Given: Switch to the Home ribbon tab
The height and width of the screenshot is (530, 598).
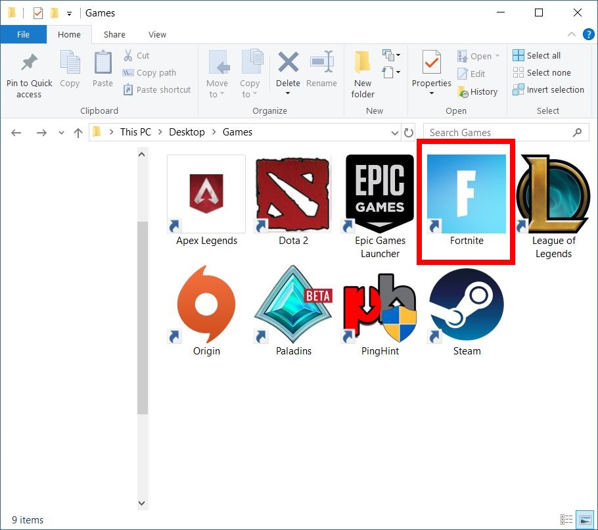Looking at the screenshot, I should pos(69,34).
